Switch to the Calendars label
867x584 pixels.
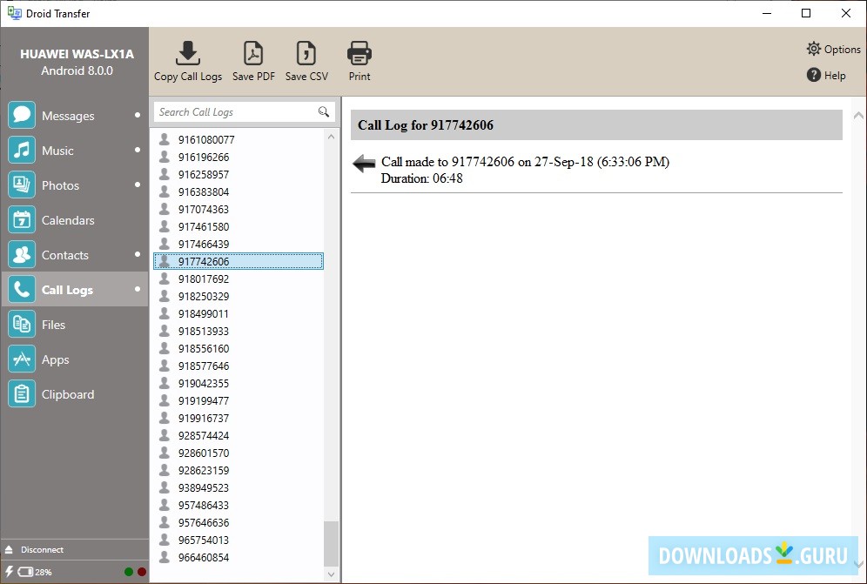click(68, 220)
